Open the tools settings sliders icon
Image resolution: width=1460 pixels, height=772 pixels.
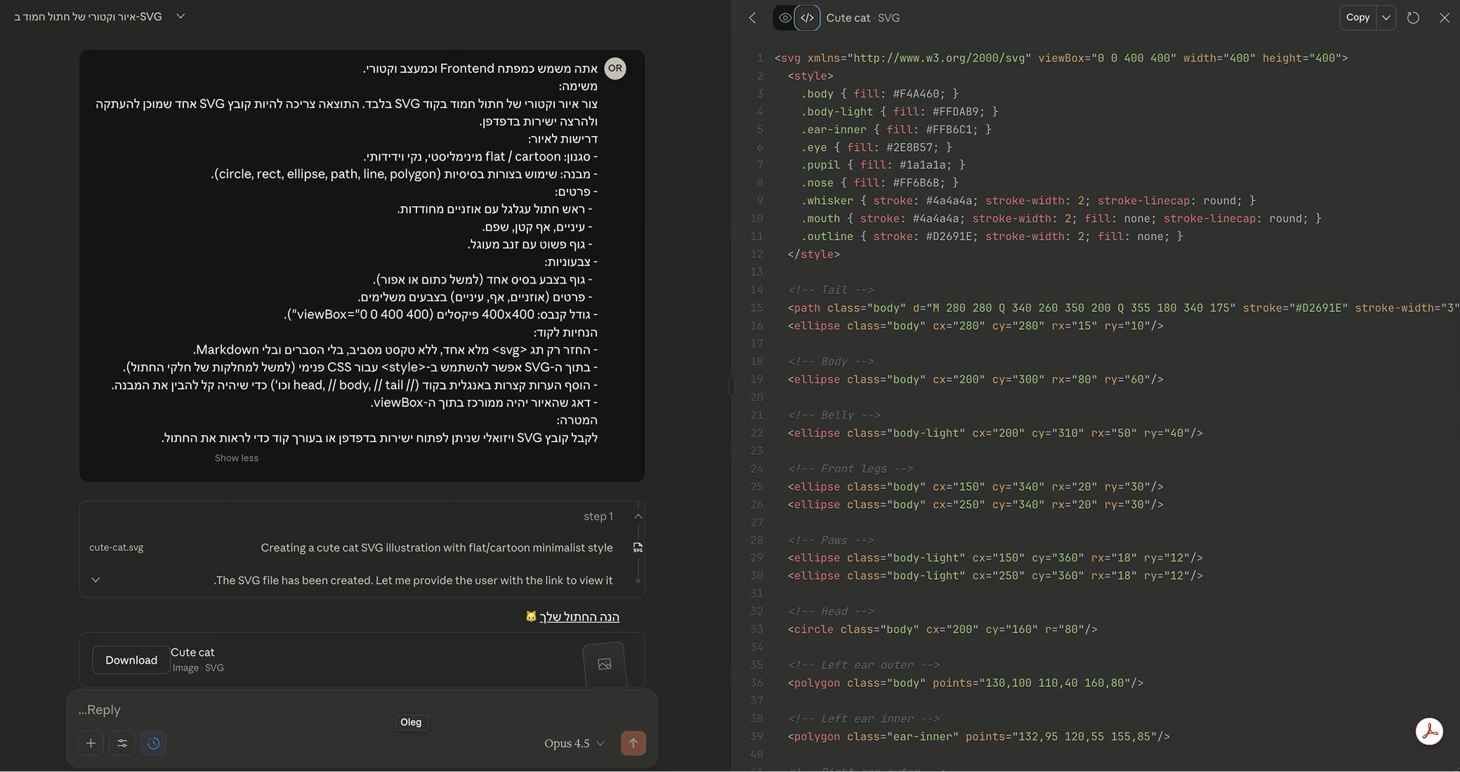pyautogui.click(x=122, y=743)
